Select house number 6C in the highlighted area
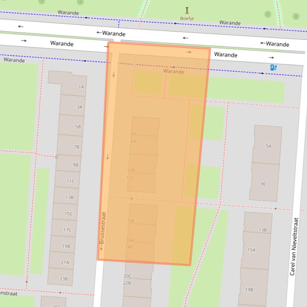The width and height of the screenshot is (307, 307). pyautogui.click(x=134, y=134)
